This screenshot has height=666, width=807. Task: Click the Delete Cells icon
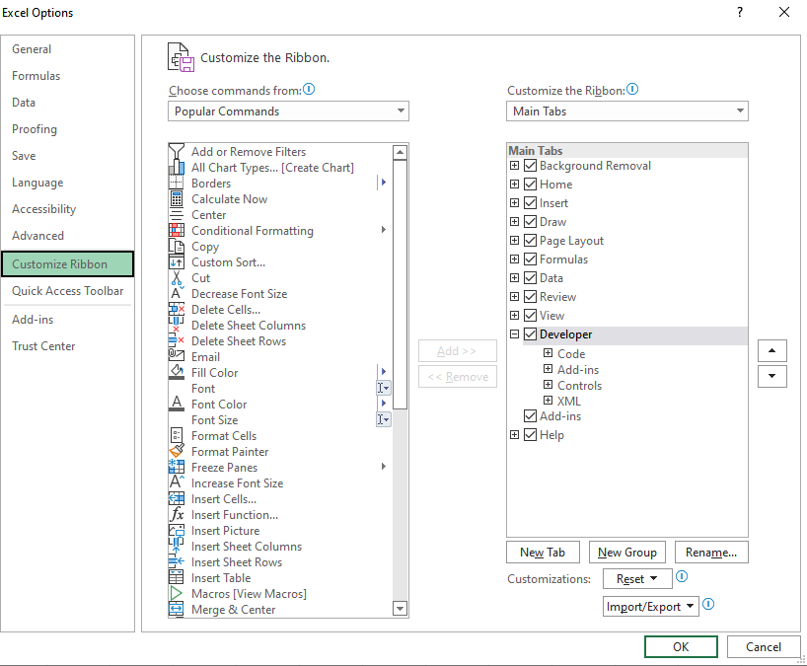pyautogui.click(x=177, y=310)
